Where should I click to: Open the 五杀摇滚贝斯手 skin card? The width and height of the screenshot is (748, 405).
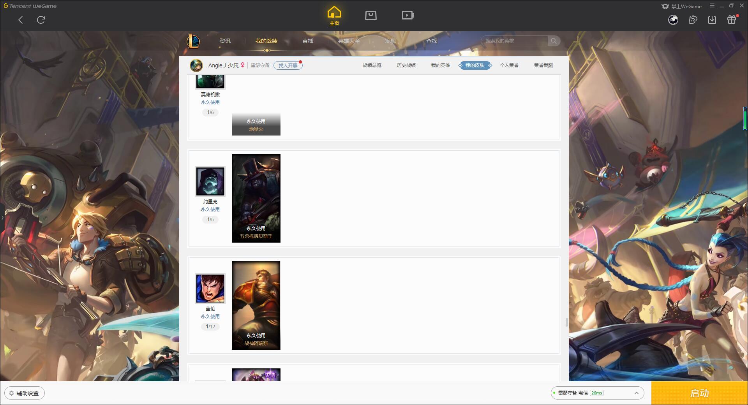pos(256,198)
